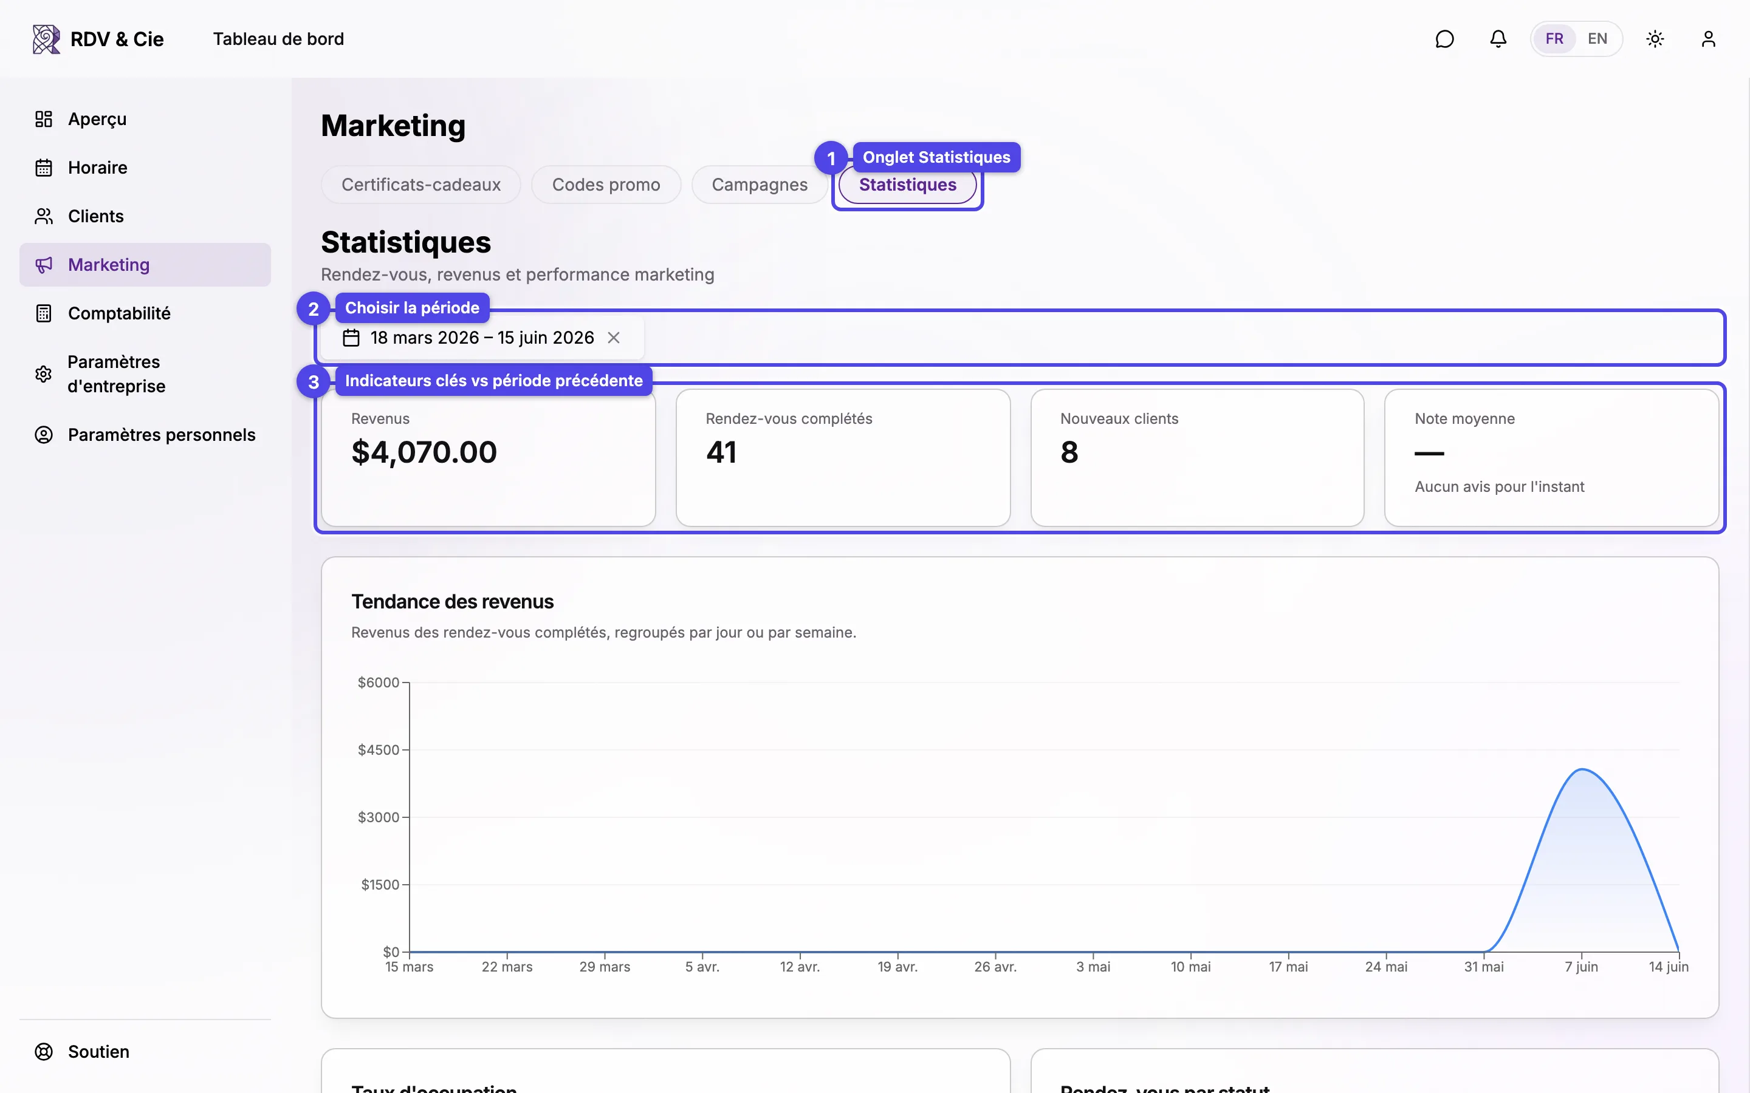Click the Tendance des revenus heading
The image size is (1750, 1093).
coord(452,601)
